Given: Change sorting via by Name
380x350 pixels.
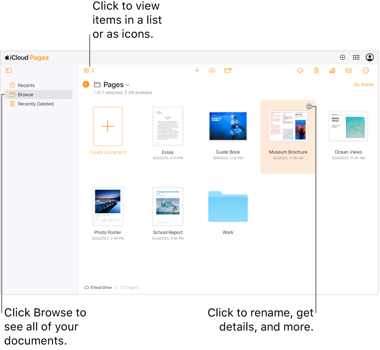Looking at the screenshot, I should click(x=364, y=85).
